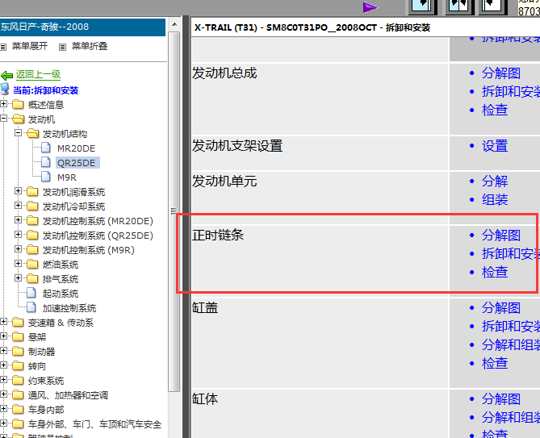The width and height of the screenshot is (540, 438).
Task: Open the 返回上一级 link
Action: (38, 75)
